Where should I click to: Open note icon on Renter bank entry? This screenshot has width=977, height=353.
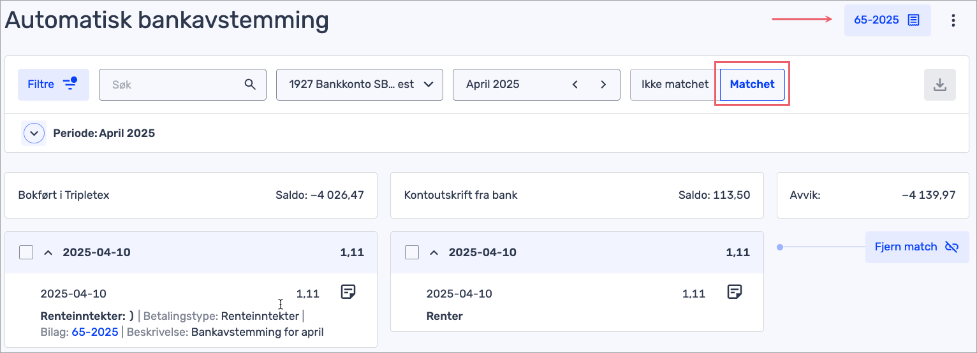pos(735,292)
